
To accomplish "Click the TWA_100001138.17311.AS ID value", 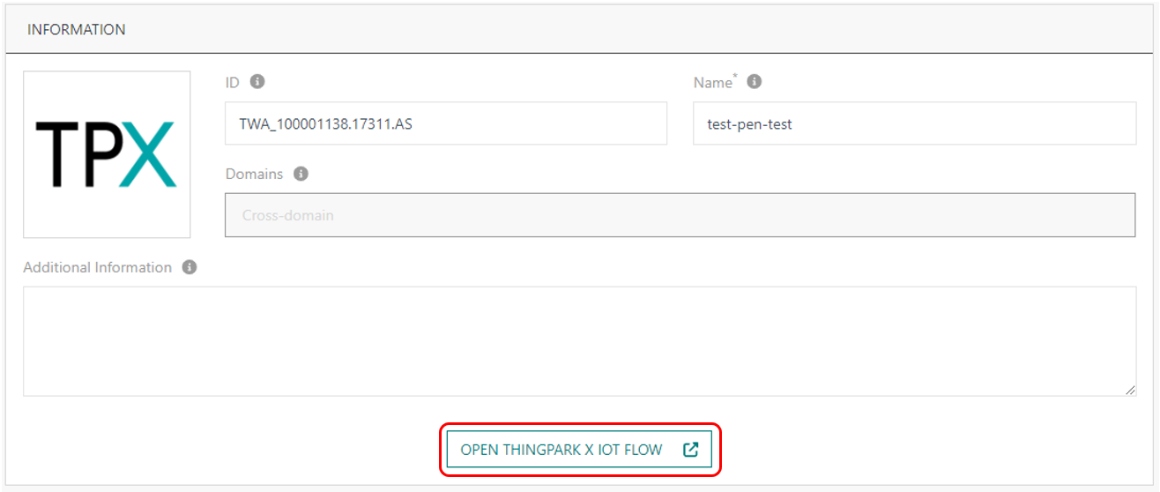I will [x=325, y=124].
